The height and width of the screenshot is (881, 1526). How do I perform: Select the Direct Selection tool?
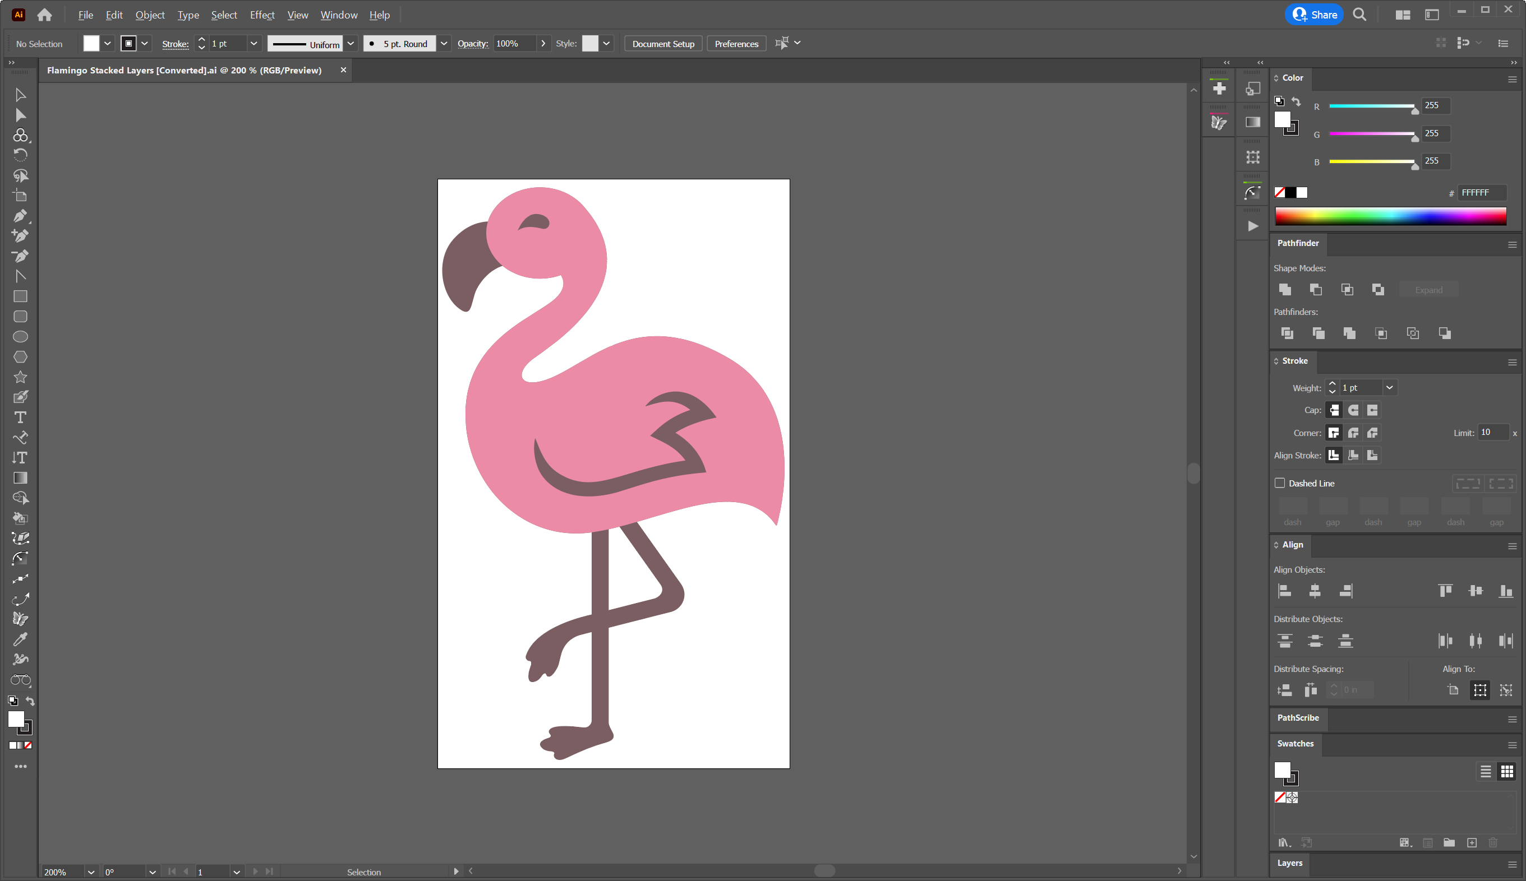(x=20, y=115)
